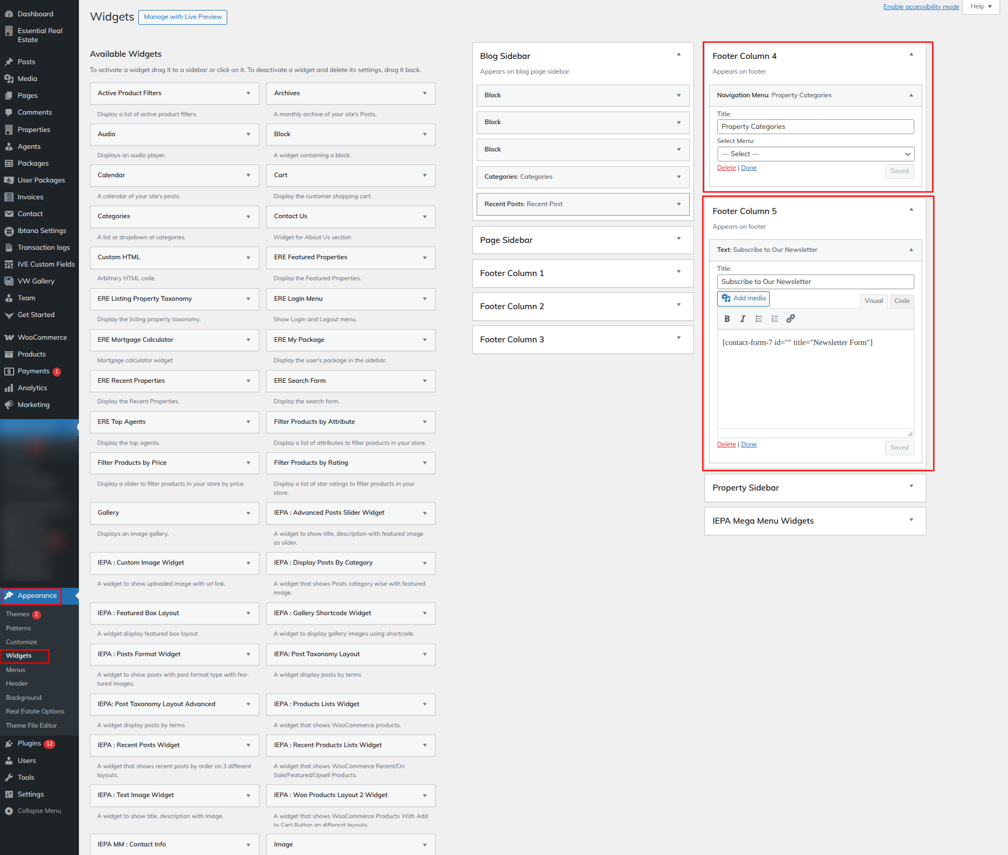This screenshot has width=1008, height=855.
Task: Open WooCommerce from the sidebar
Action: (x=42, y=337)
